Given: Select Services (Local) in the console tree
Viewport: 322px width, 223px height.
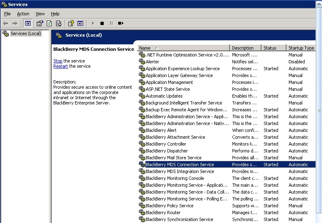Looking at the screenshot, I should tap(26, 33).
